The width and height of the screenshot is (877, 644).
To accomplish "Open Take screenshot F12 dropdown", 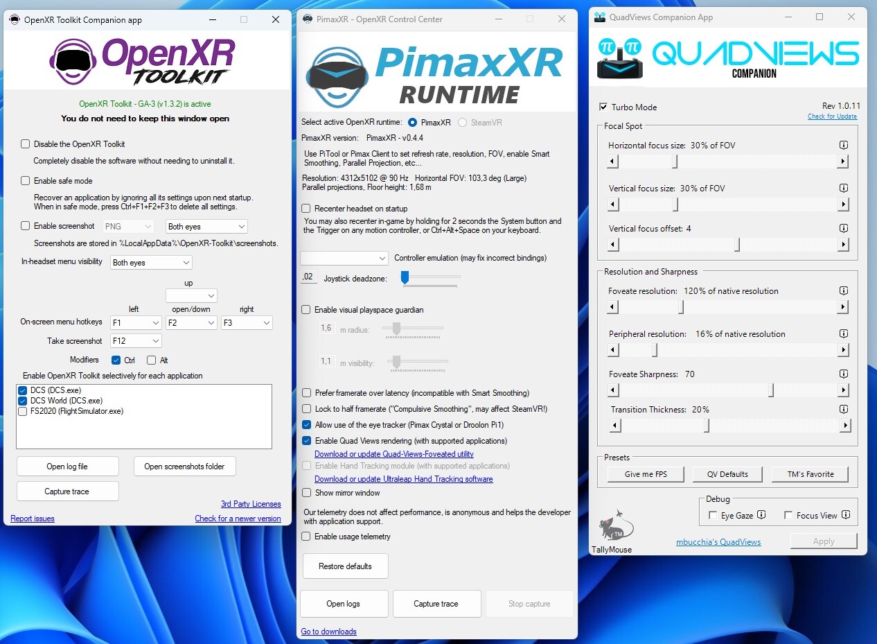I will coord(136,341).
